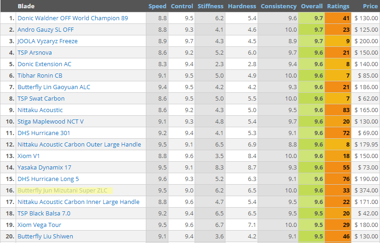Click ratings count 41 for Donic Waldner

point(346,18)
